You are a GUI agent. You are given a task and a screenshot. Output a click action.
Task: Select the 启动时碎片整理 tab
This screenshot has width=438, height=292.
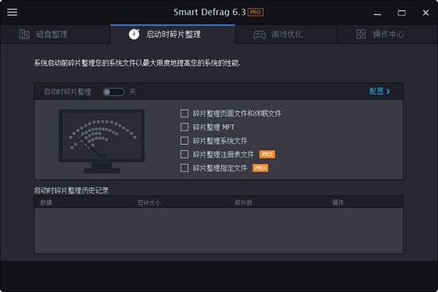tap(173, 34)
